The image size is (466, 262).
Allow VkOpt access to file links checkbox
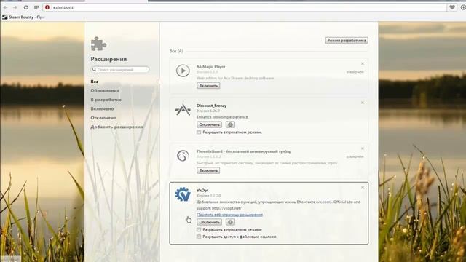click(199, 237)
